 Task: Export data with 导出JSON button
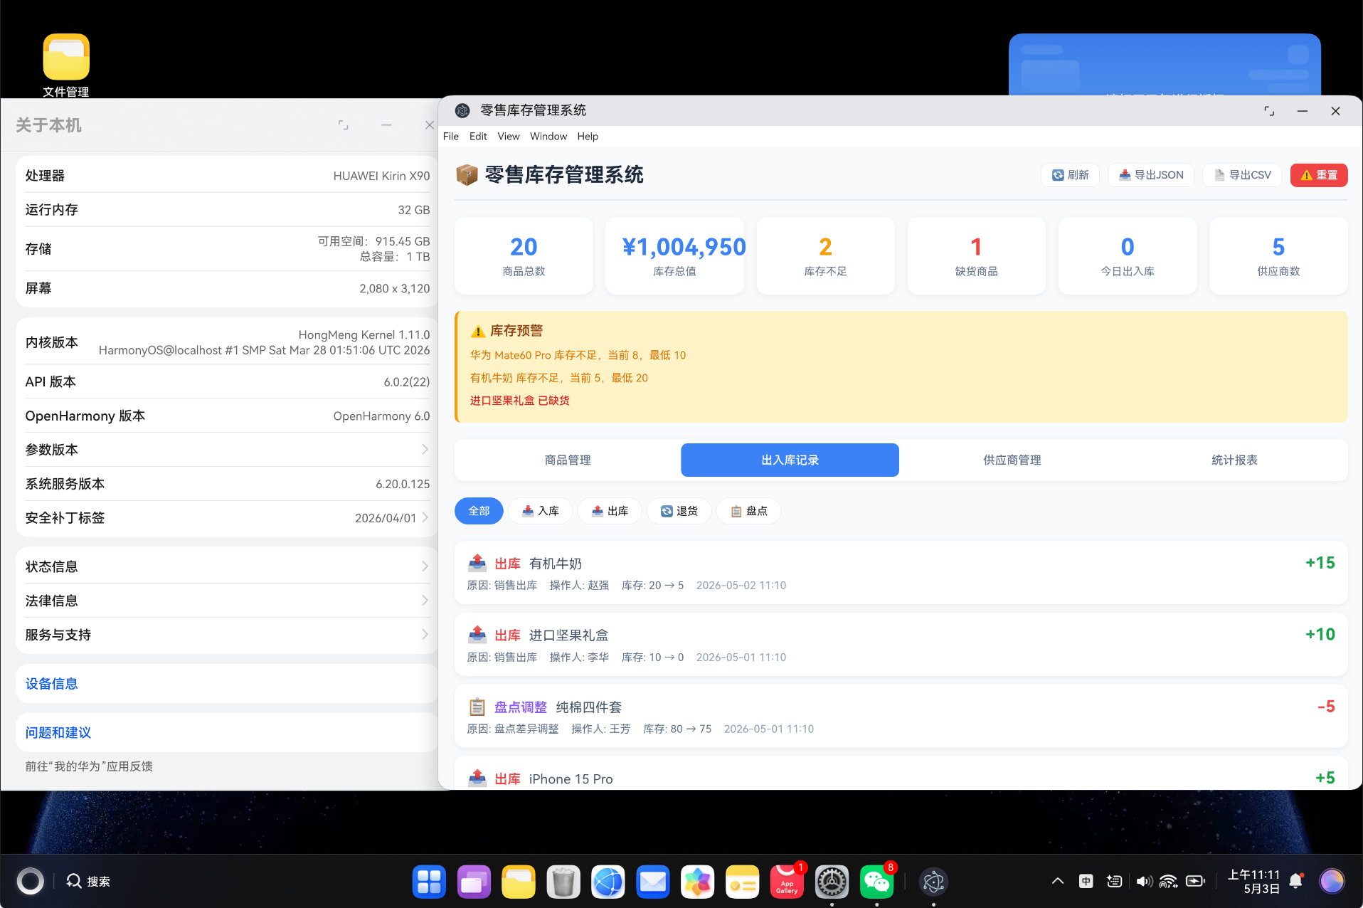tap(1150, 175)
